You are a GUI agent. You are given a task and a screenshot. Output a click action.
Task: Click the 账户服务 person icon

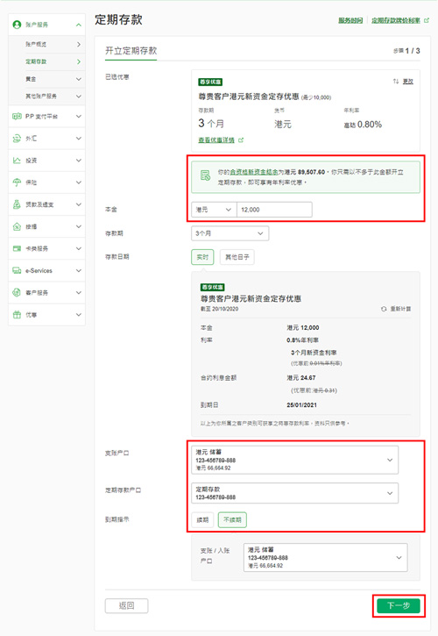pyautogui.click(x=17, y=25)
